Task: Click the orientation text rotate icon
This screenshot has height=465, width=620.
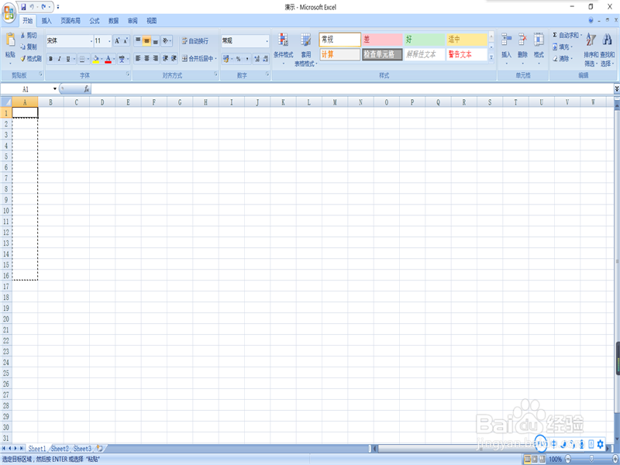Action: (165, 40)
